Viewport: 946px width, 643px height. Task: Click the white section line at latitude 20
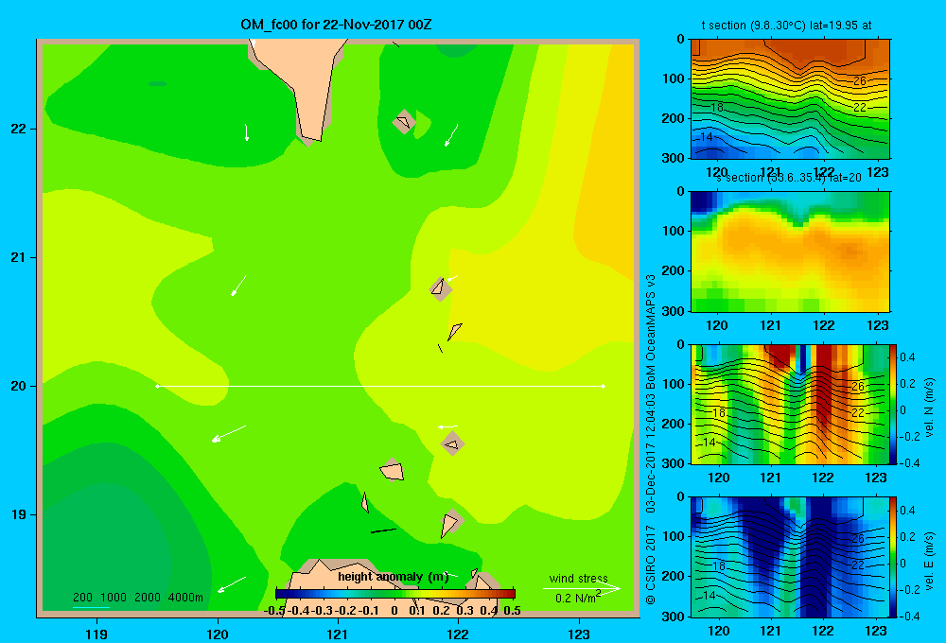pos(380,386)
